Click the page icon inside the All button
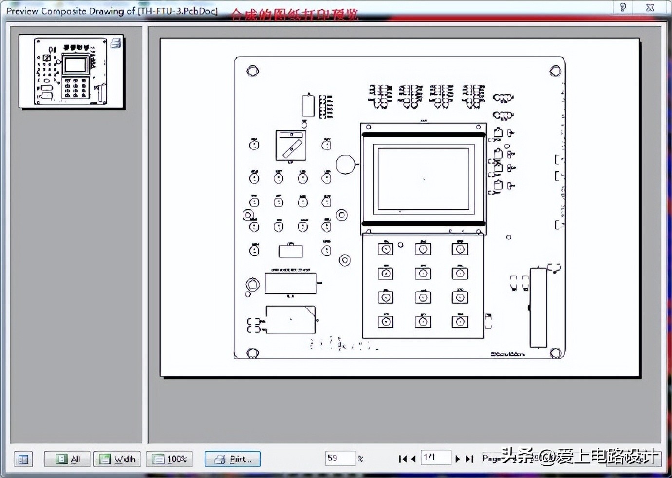Viewport: 672px width, 478px height. click(61, 459)
